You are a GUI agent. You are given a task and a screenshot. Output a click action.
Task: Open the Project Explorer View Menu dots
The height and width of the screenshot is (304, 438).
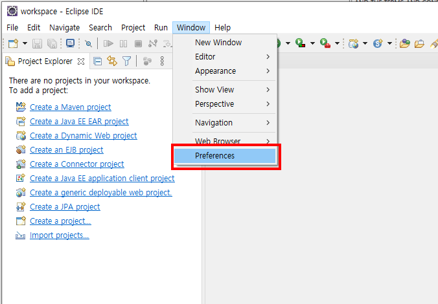[x=162, y=61]
